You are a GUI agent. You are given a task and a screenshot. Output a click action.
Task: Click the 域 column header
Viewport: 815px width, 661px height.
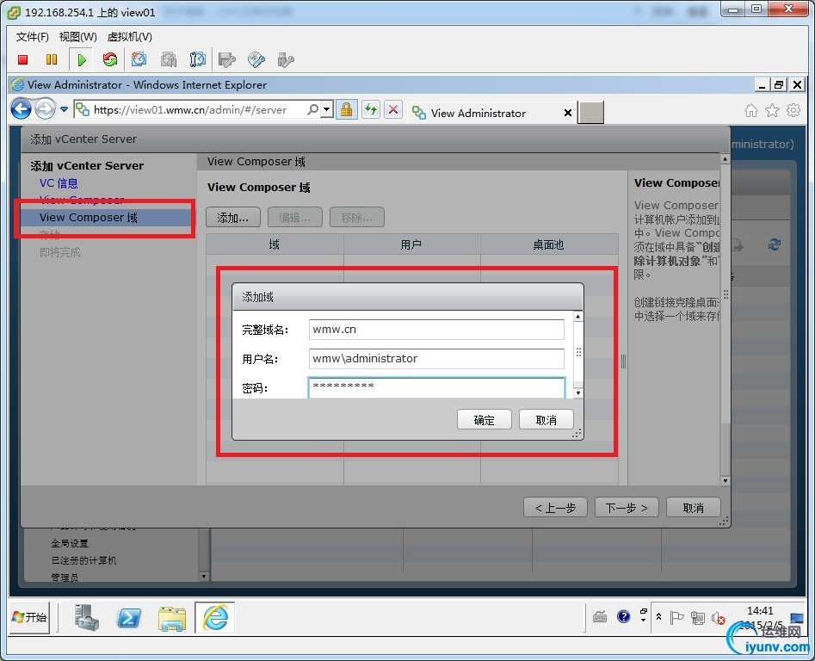point(275,244)
